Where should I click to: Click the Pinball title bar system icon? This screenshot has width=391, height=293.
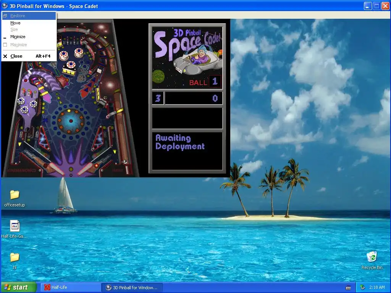click(5, 5)
